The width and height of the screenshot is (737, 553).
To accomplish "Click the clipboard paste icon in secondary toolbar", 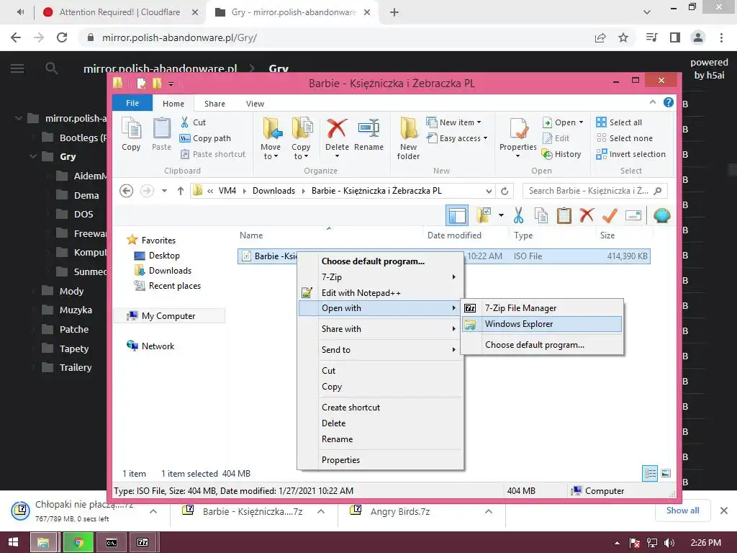I will click(564, 215).
